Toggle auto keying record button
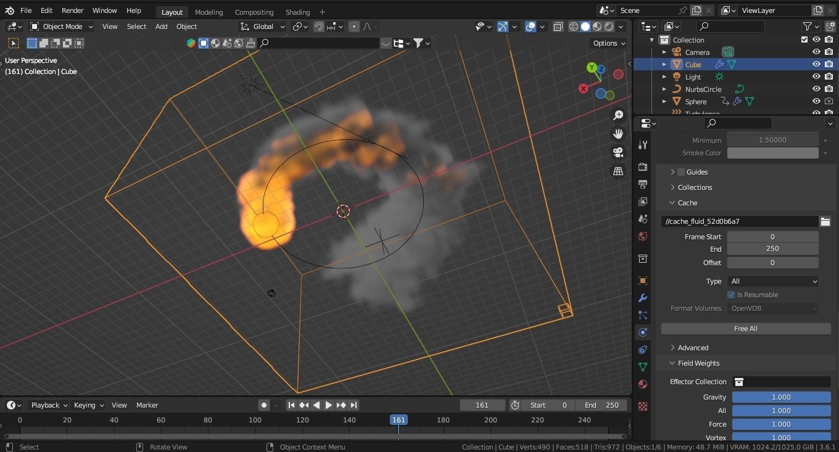839x452 pixels. [264, 405]
